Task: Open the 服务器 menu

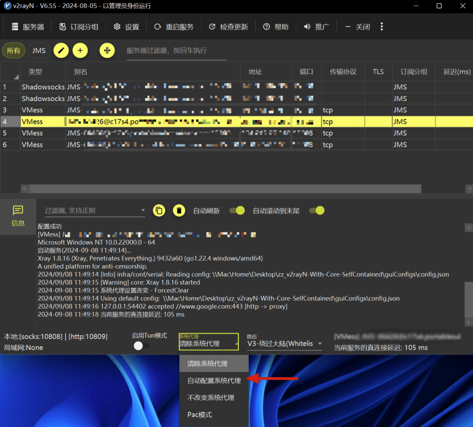Action: point(28,27)
